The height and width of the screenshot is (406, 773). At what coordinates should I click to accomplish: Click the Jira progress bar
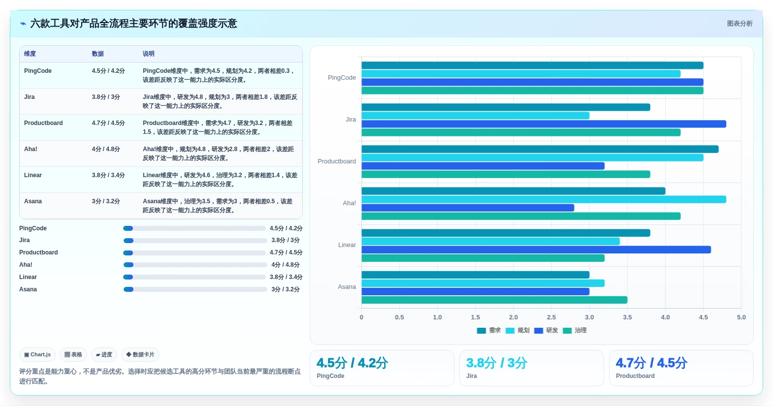click(x=195, y=241)
